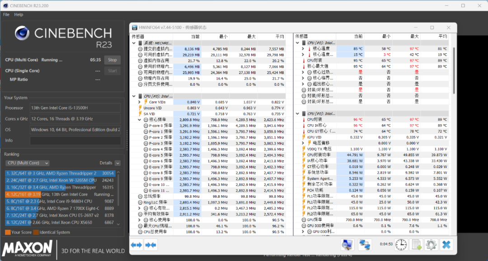Open the Details dropdown arrow in Ranking
This screenshot has height=261, width=488.
[x=117, y=163]
